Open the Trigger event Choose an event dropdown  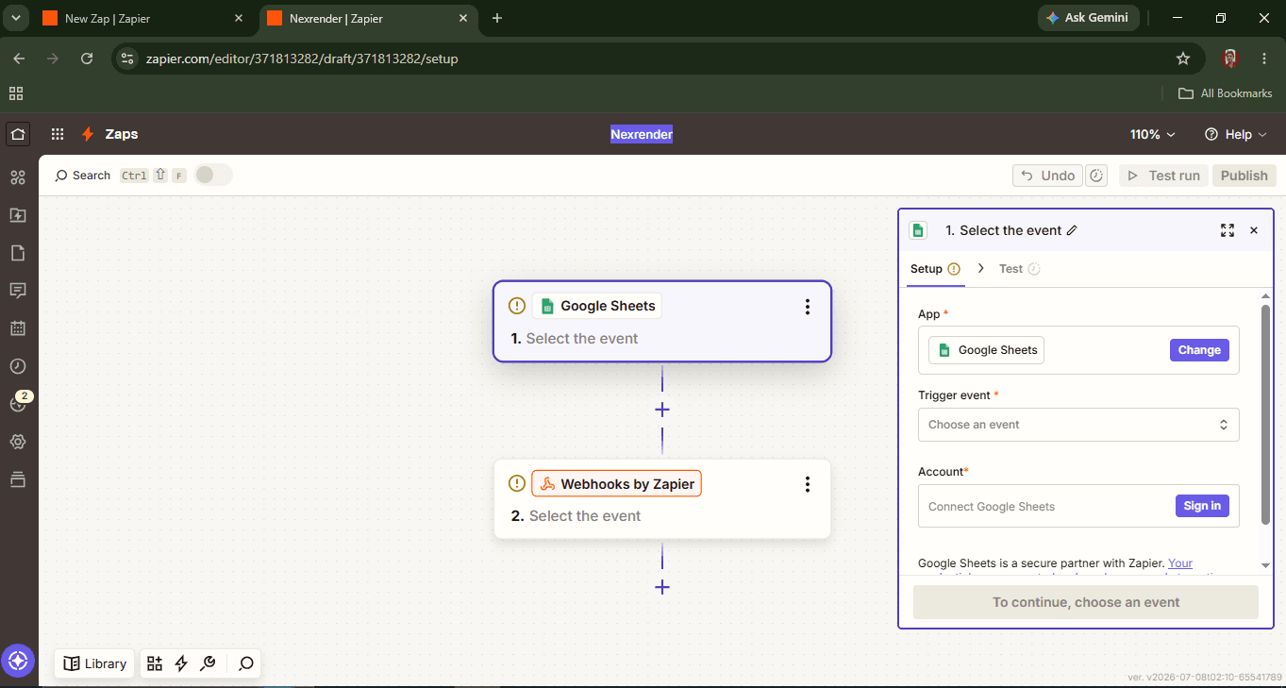(1078, 425)
